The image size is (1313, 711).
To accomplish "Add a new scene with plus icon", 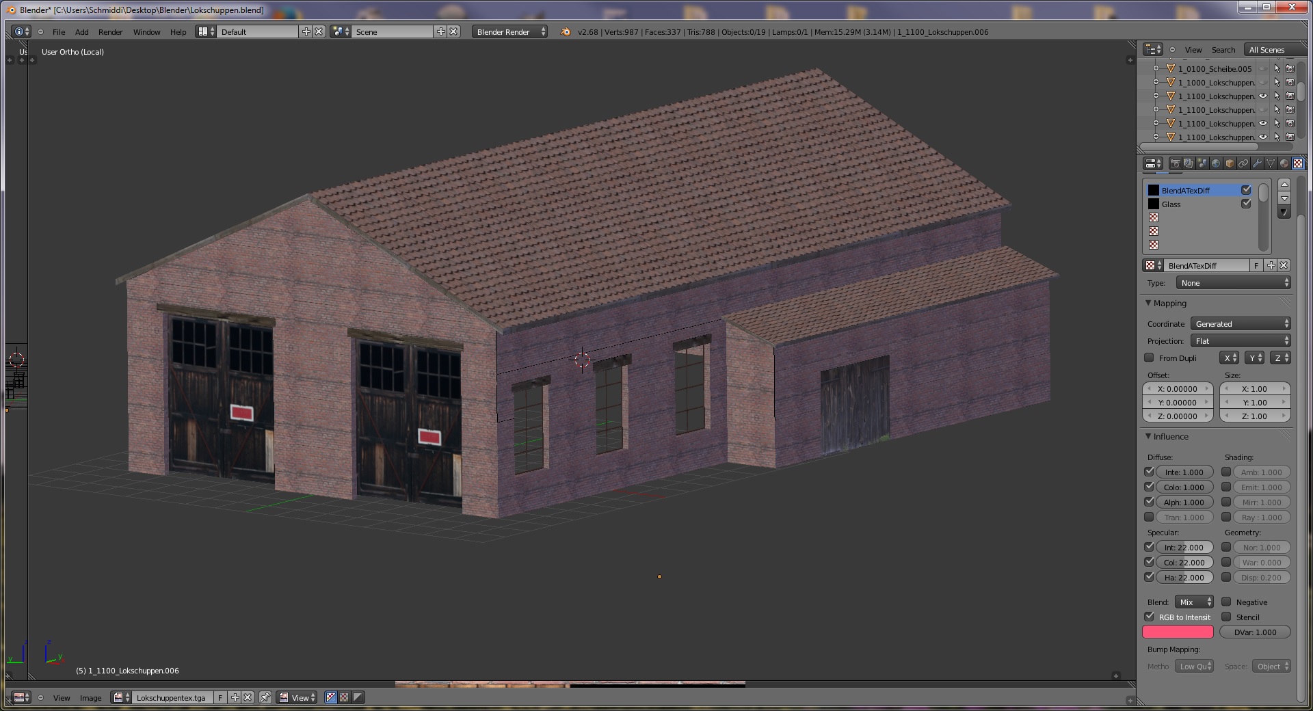I will click(x=441, y=31).
